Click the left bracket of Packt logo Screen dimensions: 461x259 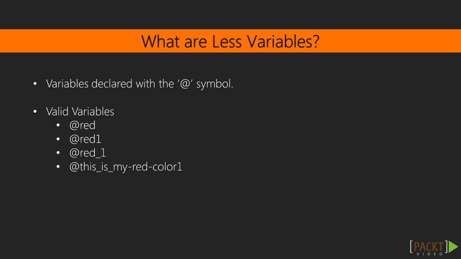point(411,247)
